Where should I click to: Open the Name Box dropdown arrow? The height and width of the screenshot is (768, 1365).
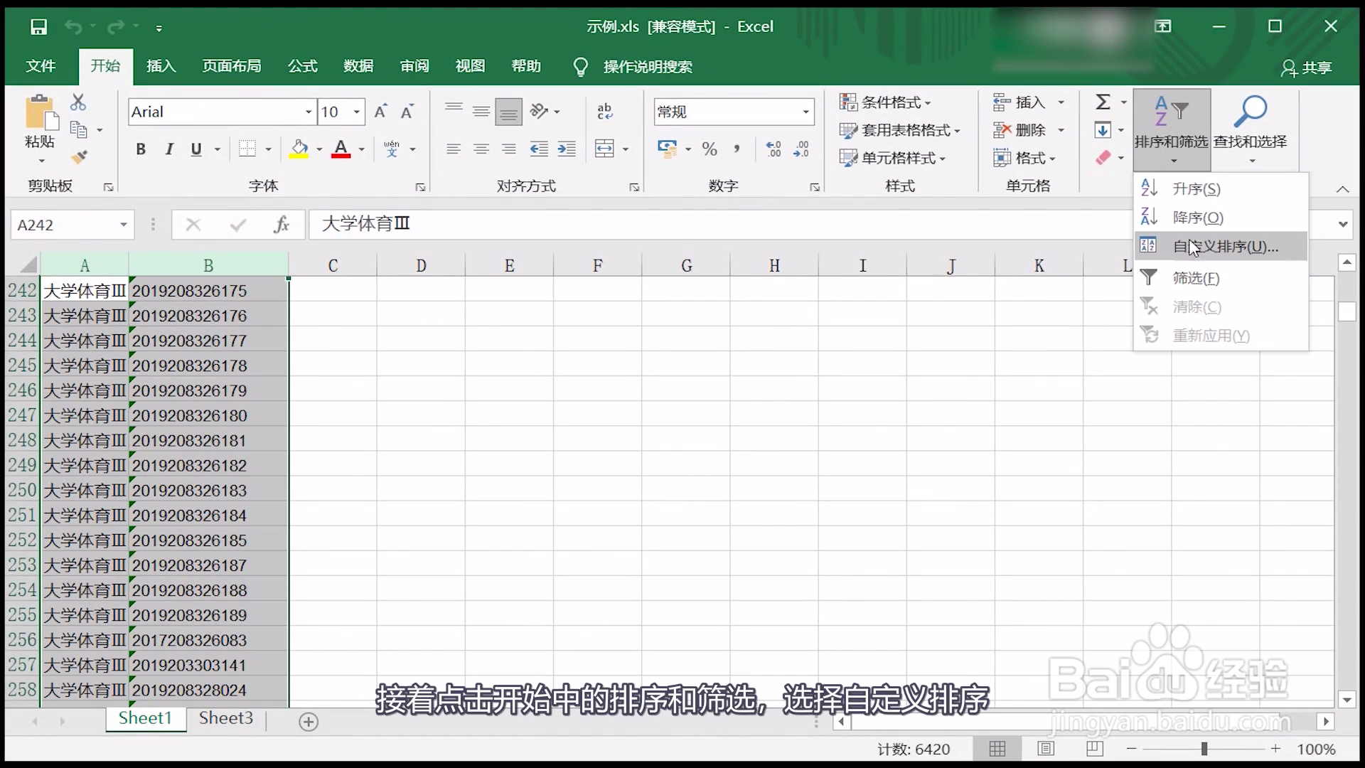[x=124, y=225]
